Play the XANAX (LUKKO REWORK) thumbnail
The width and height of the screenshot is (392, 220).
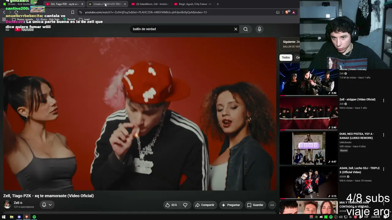tap(308, 148)
